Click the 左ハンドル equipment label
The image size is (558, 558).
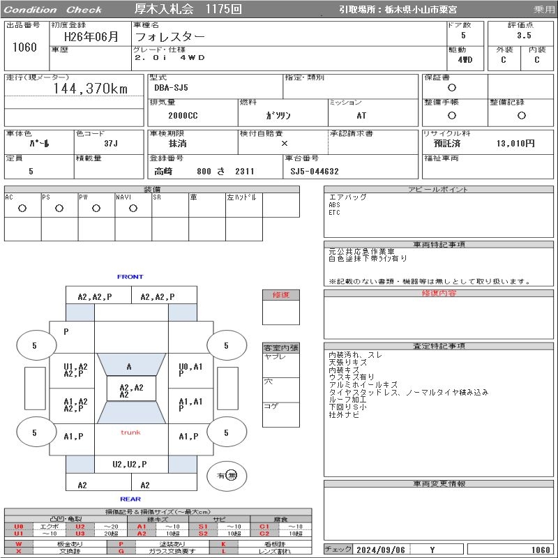(241, 197)
